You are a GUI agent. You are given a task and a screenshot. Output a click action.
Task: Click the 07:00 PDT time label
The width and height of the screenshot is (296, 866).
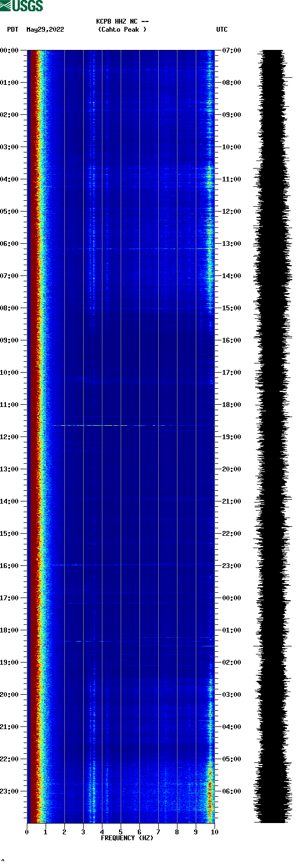coord(9,276)
